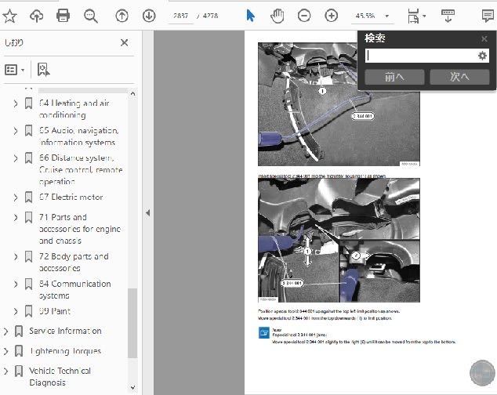Click the 次へ next result button
Image resolution: width=497 pixels, height=395 pixels.
point(459,77)
